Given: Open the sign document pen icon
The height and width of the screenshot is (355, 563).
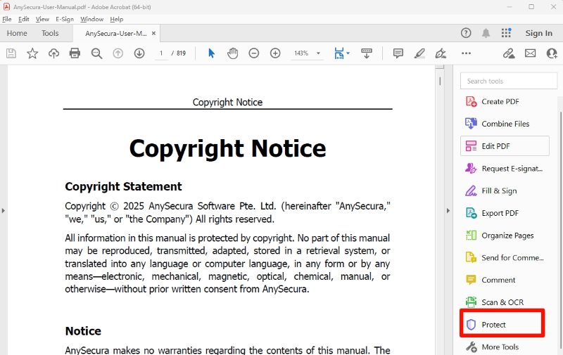Looking at the screenshot, I should pyautogui.click(x=441, y=53).
